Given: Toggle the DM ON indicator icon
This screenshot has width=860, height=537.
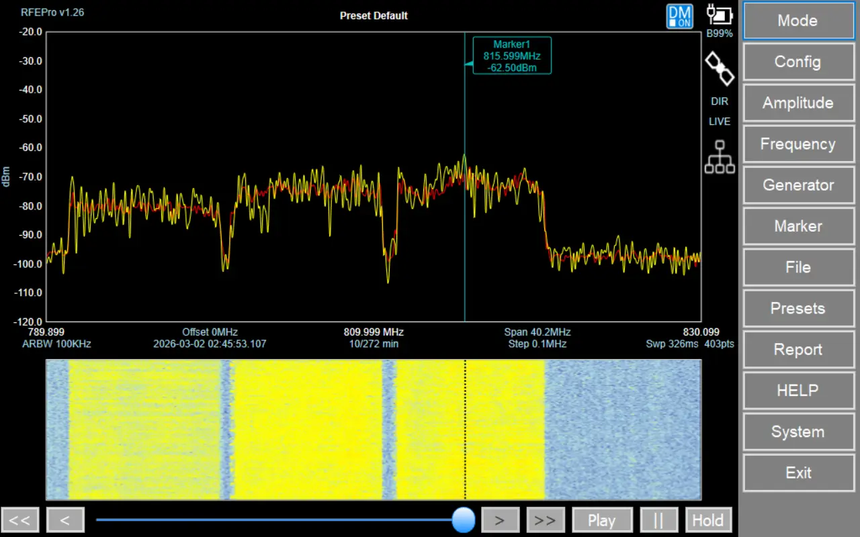Looking at the screenshot, I should [679, 16].
